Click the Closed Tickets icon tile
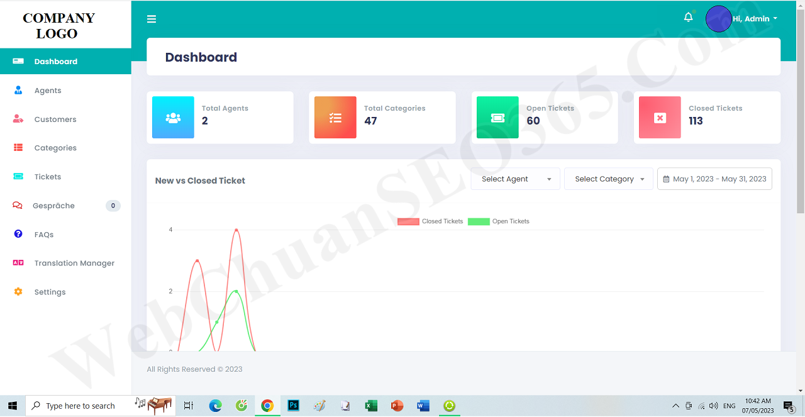This screenshot has width=805, height=417. tap(660, 118)
